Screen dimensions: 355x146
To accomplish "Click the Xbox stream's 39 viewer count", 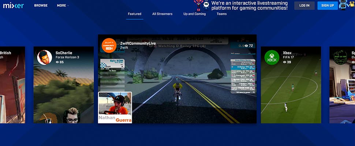I will 287,62.
